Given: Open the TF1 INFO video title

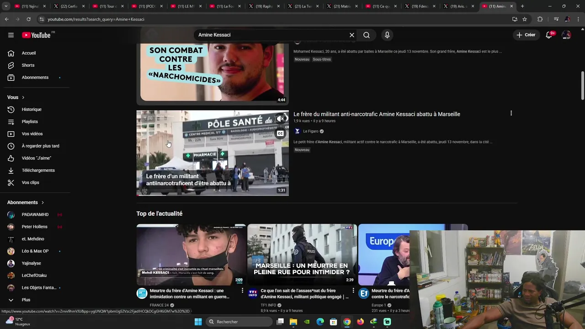Looking at the screenshot, I should tap(304, 294).
